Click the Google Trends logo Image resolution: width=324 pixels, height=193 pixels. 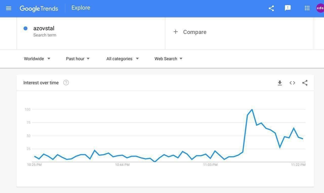39,8
